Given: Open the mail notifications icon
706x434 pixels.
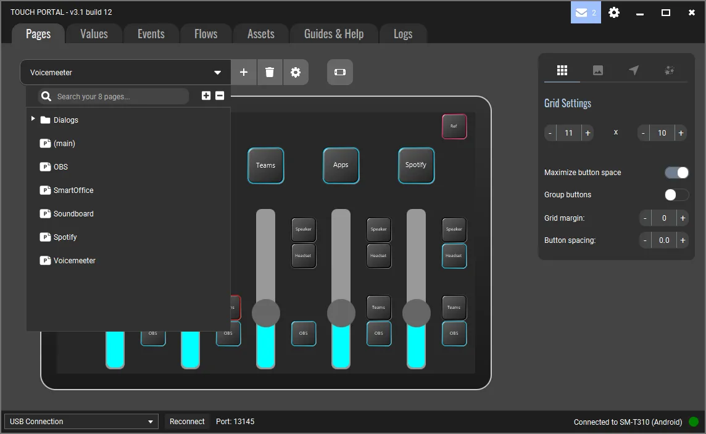Looking at the screenshot, I should pyautogui.click(x=585, y=12).
